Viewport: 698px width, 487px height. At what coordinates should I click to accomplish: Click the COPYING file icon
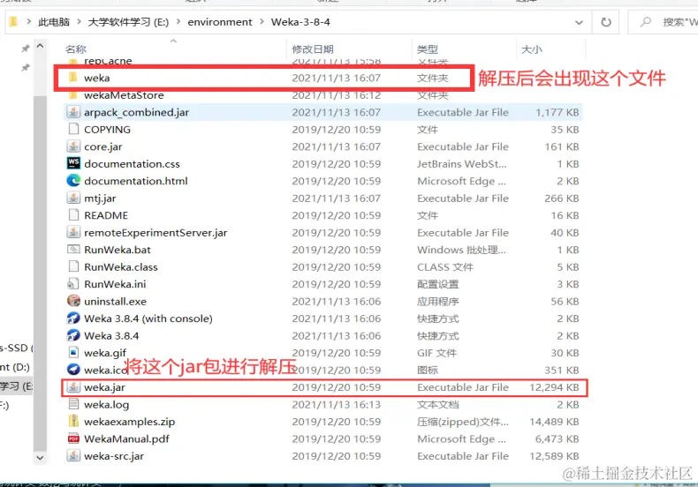point(73,130)
